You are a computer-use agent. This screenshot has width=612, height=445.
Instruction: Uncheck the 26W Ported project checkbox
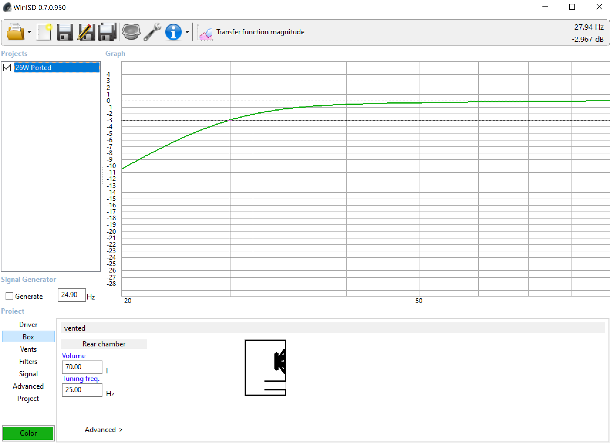(x=7, y=67)
